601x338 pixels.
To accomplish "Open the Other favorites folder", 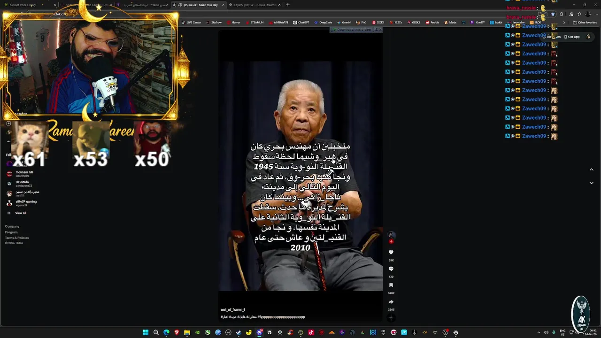I will (585, 23).
